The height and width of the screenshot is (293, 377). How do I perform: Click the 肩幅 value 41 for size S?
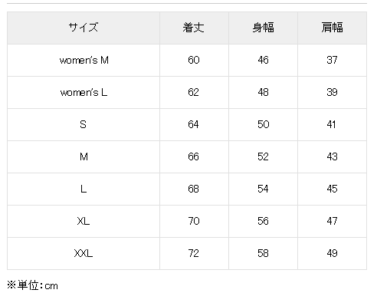(x=332, y=125)
